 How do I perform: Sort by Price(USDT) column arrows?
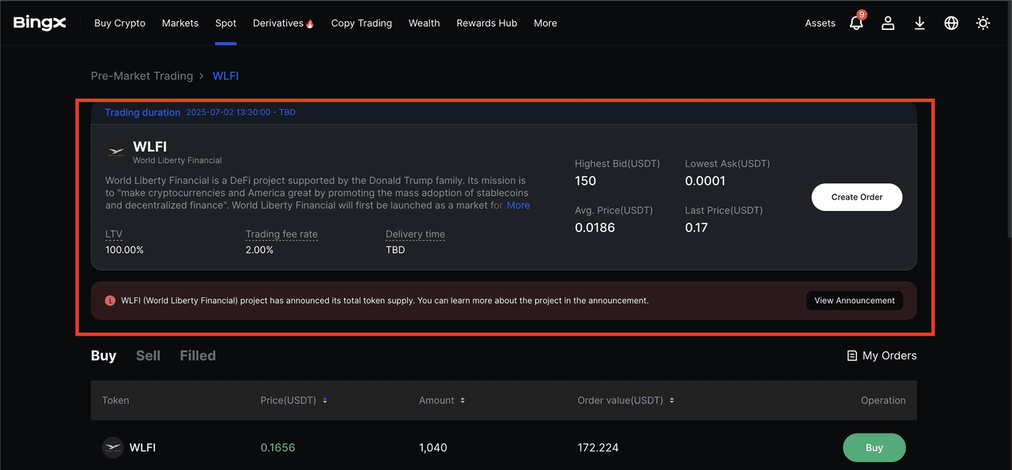coord(325,400)
